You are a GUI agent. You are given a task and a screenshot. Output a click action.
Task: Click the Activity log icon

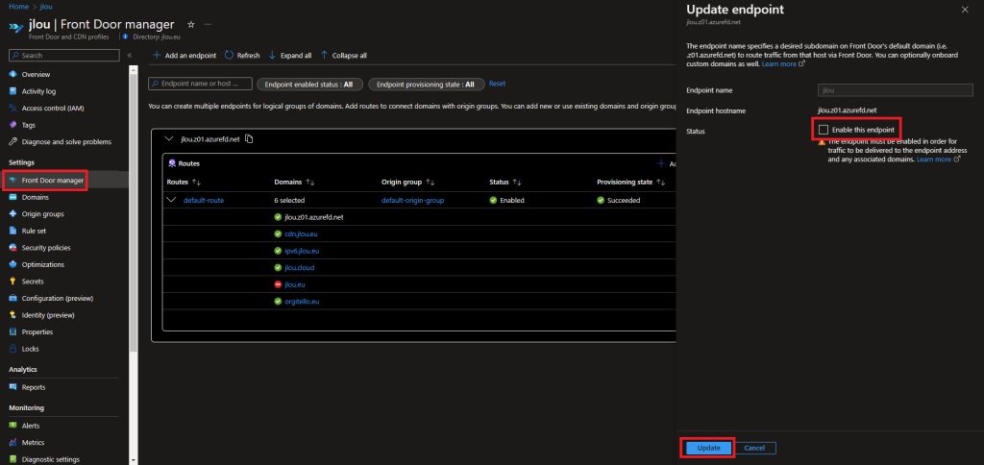(13, 91)
